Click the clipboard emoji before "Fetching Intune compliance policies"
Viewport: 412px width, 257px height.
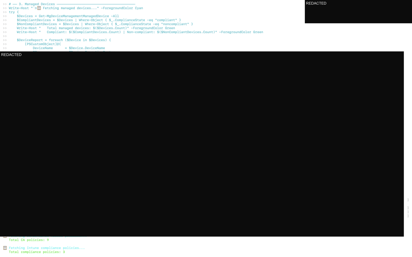(x=5, y=248)
